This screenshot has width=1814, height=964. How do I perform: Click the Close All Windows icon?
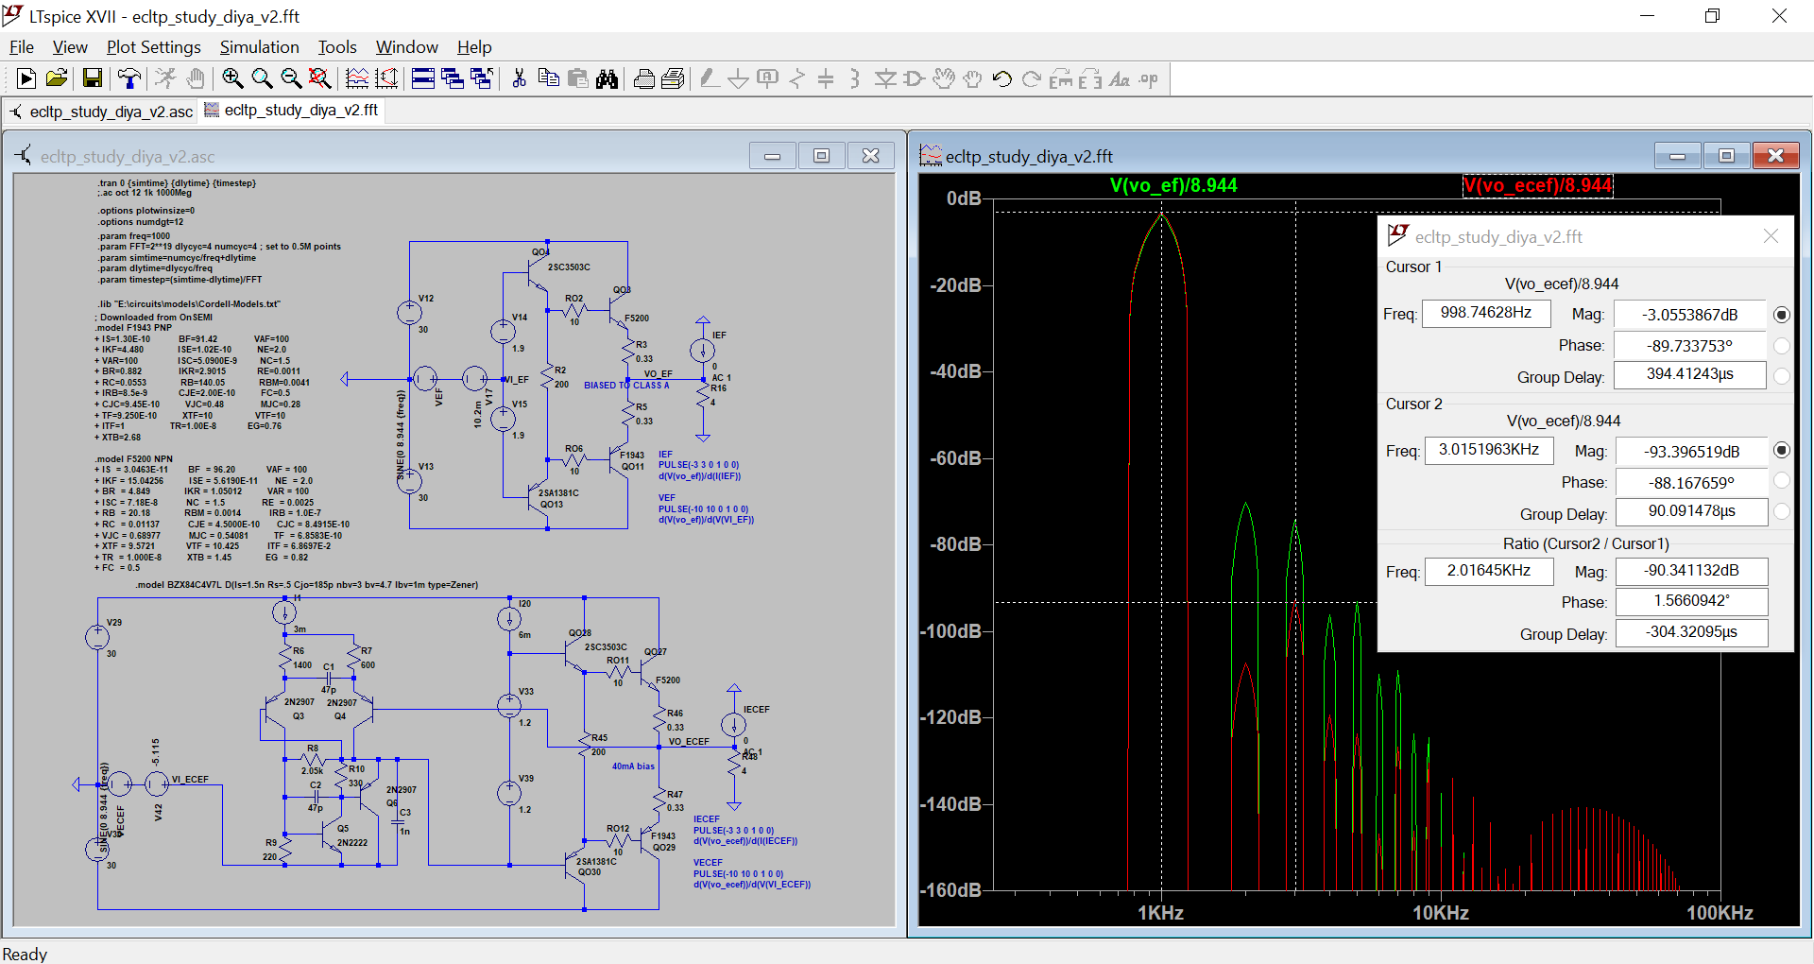(x=482, y=79)
